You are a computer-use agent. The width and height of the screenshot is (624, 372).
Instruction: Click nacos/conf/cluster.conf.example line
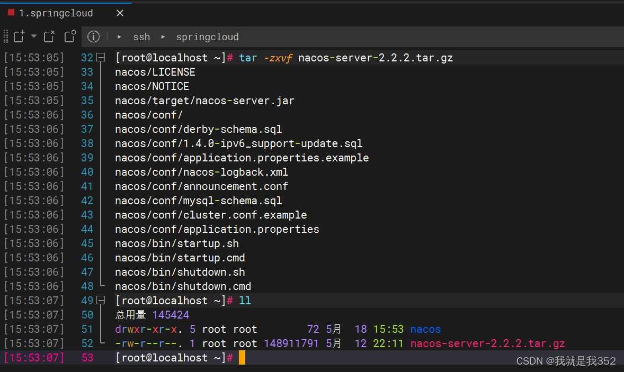[211, 215]
